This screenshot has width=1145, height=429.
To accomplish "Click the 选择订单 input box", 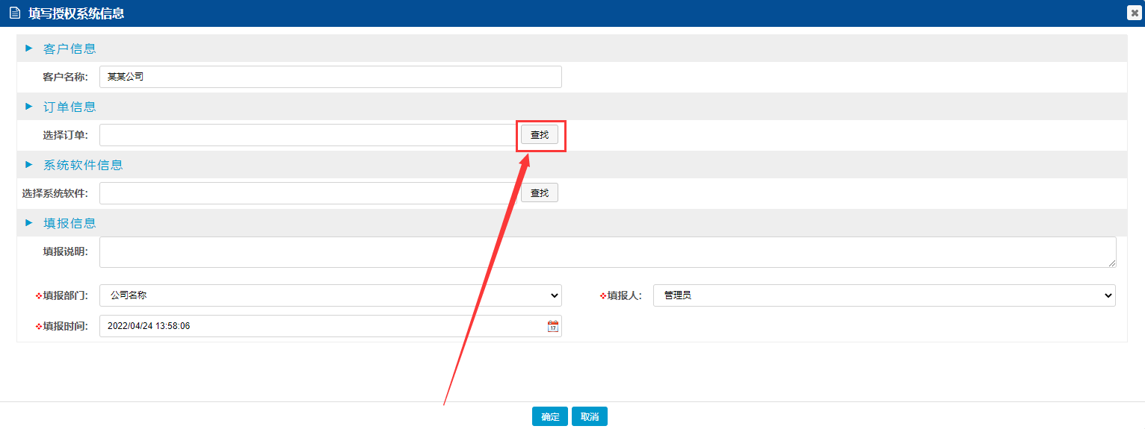I will point(308,135).
